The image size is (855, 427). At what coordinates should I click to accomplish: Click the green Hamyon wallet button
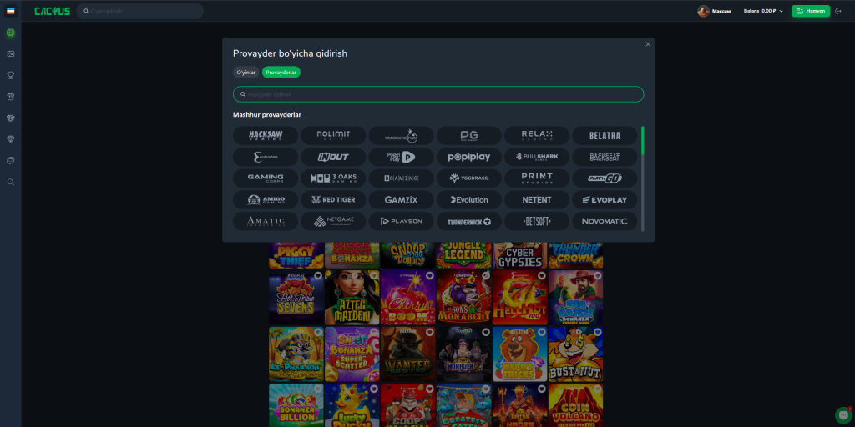[x=810, y=11]
